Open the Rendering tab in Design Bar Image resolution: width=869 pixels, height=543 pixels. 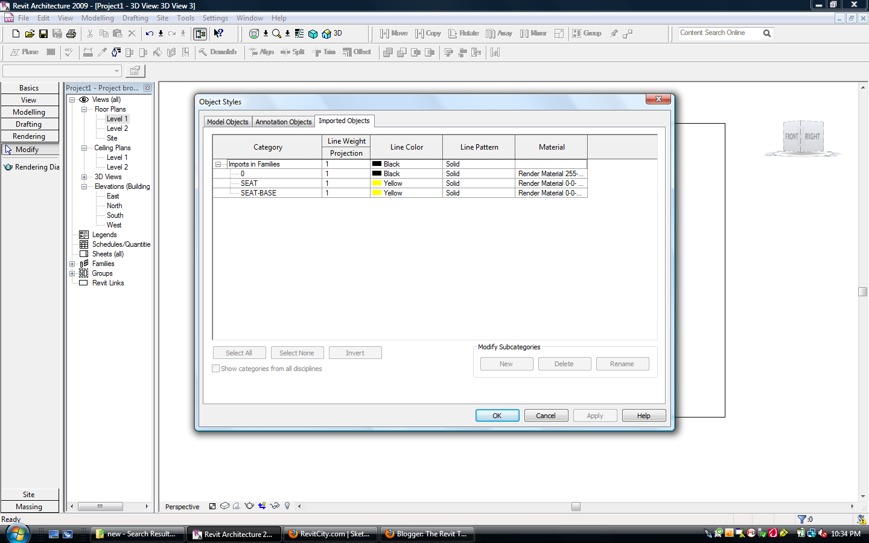[30, 136]
